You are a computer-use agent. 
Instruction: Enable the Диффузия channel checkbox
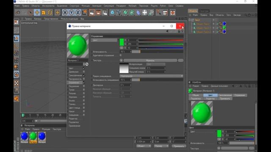pyautogui.click(x=84, y=72)
